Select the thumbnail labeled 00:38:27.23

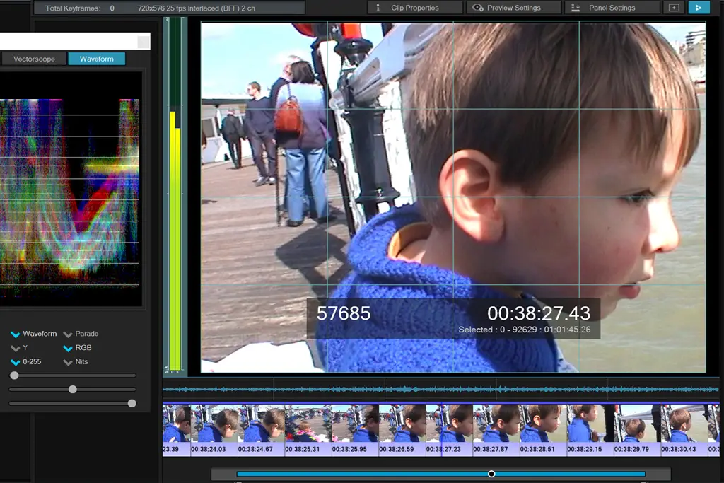point(450,430)
